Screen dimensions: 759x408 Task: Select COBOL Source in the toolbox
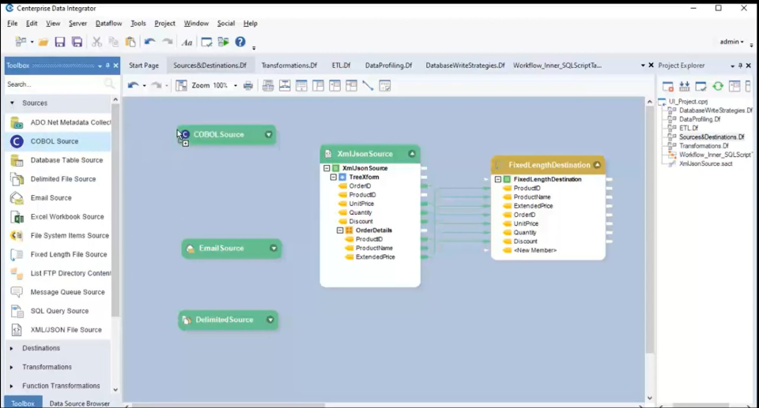coord(58,141)
